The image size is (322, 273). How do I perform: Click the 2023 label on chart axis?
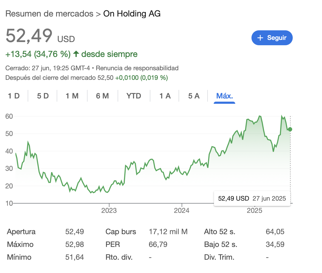[109, 210]
